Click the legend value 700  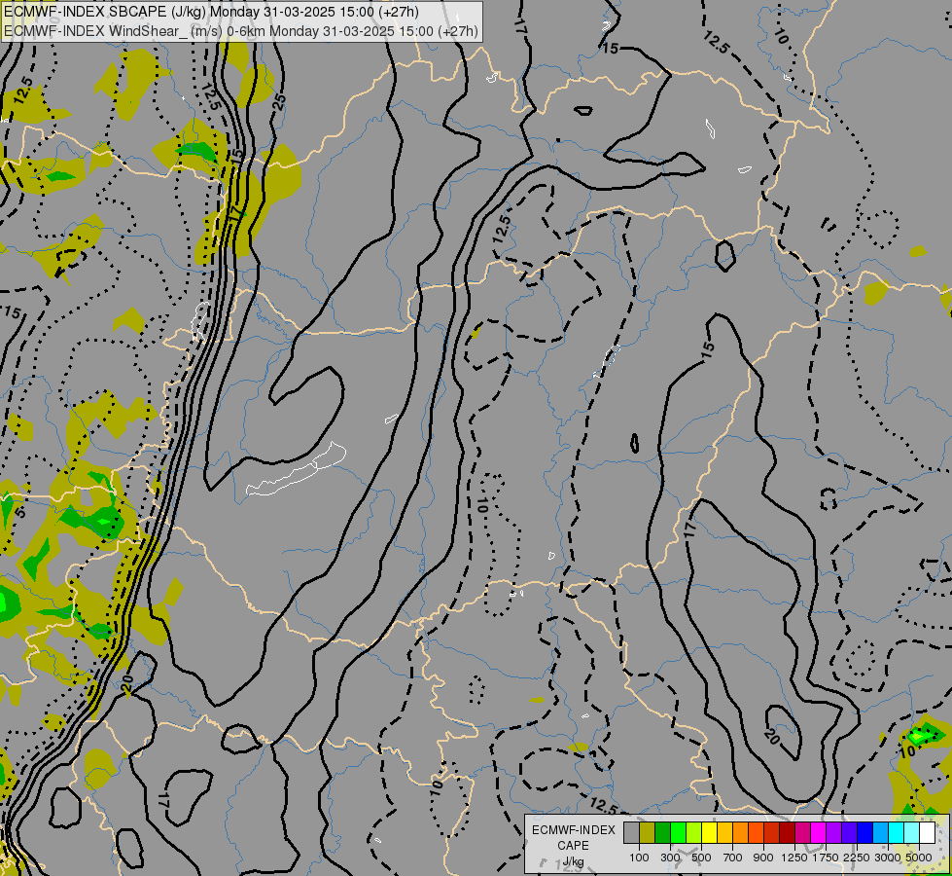coord(733,858)
